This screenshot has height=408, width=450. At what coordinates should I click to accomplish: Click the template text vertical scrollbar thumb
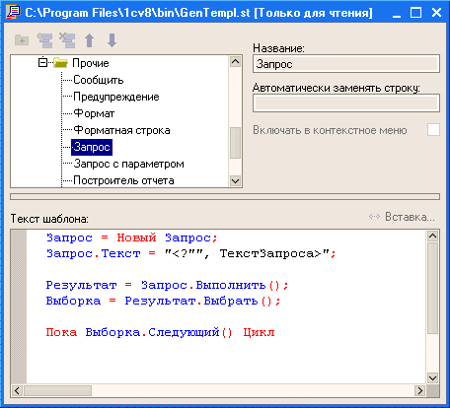tap(432, 288)
